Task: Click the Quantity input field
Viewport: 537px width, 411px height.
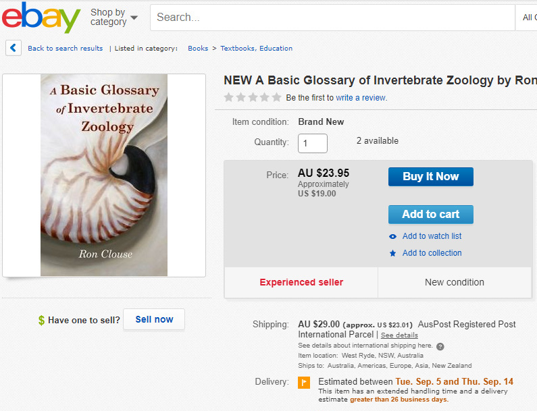Action: pos(313,143)
